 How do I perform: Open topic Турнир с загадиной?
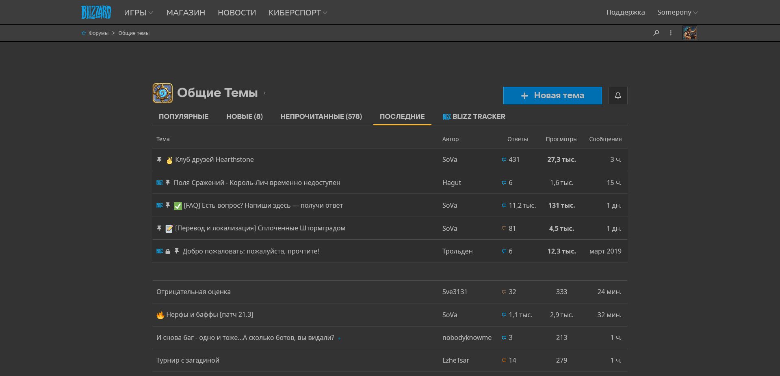(188, 361)
